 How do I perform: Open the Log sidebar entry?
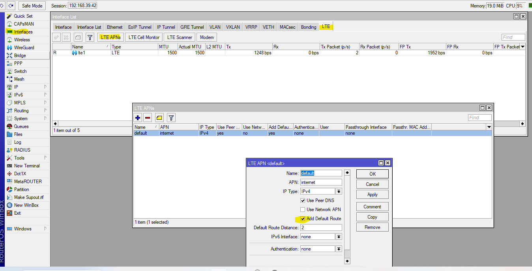pyautogui.click(x=18, y=142)
